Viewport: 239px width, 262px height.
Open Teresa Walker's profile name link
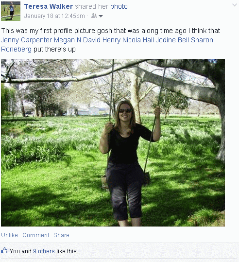click(49, 6)
